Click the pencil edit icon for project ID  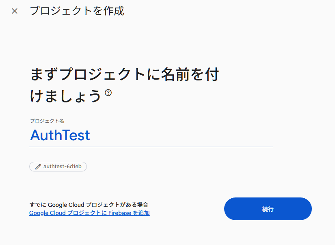[38, 167]
